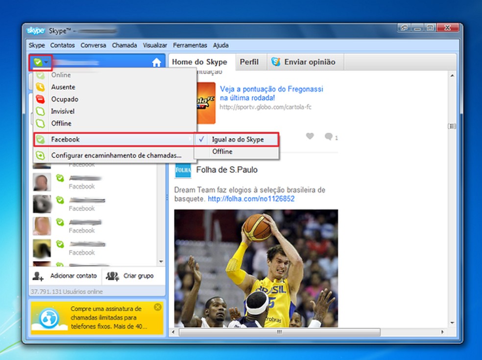Open the Folha de S.Paulo name
The image size is (482, 360).
[227, 169]
